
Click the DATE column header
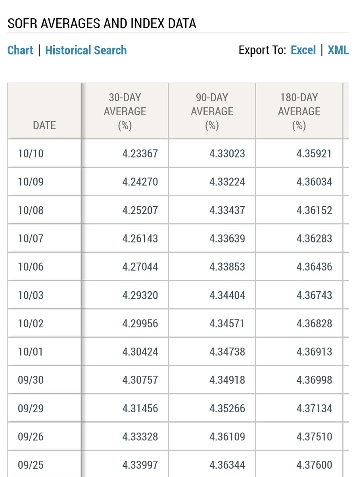click(44, 125)
